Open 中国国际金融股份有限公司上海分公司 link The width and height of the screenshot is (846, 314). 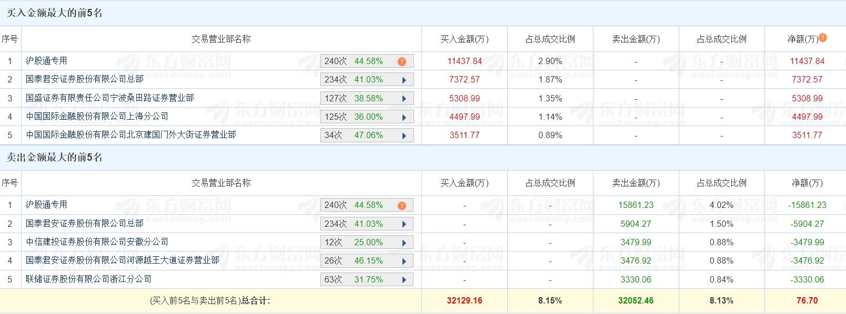tap(97, 116)
